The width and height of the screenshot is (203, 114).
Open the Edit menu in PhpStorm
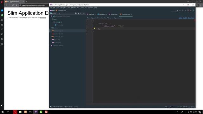click(x=54, y=8)
